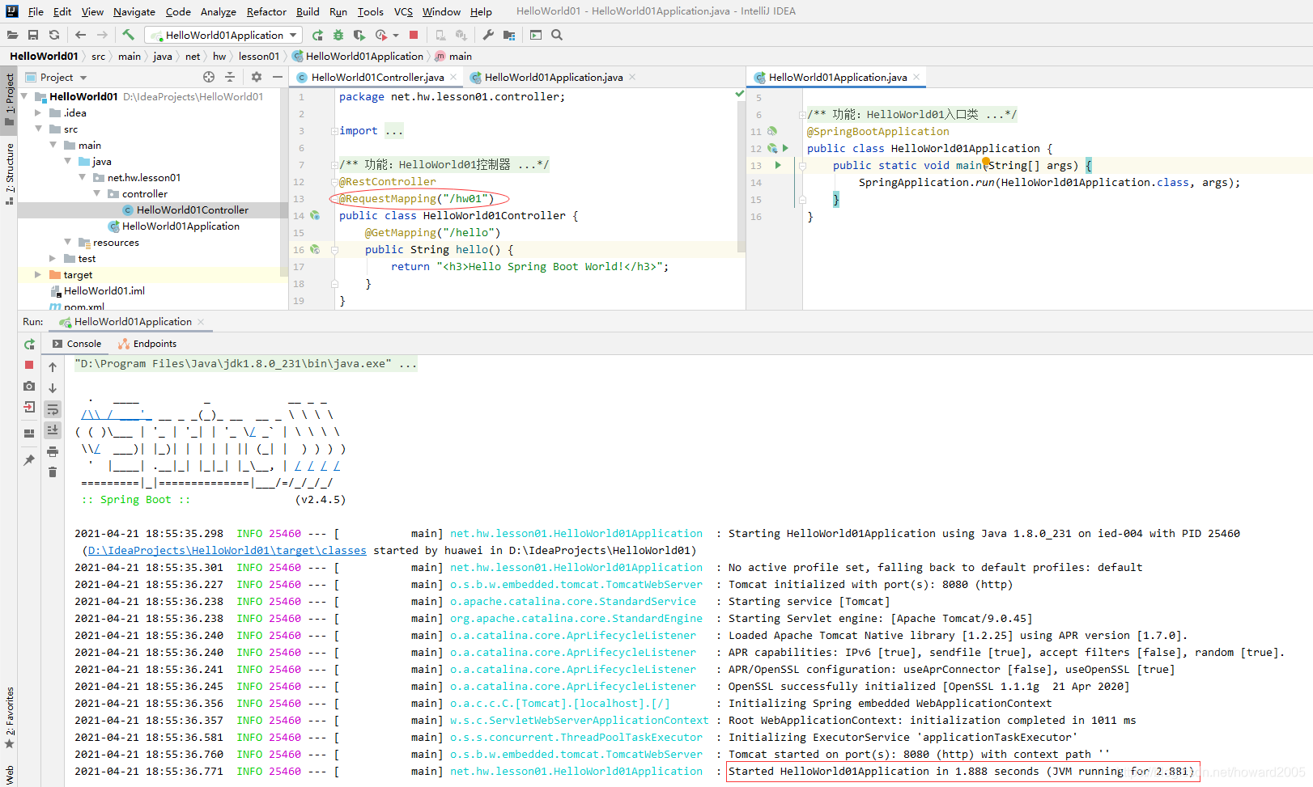The image size is (1313, 787).
Task: Open the Favorites side tool window
Action: pos(9,717)
